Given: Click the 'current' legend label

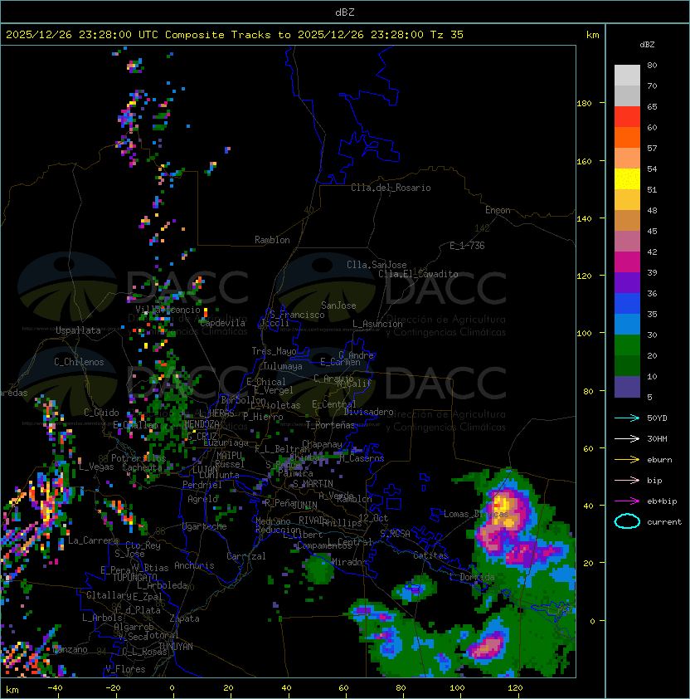Looking at the screenshot, I should (x=664, y=521).
